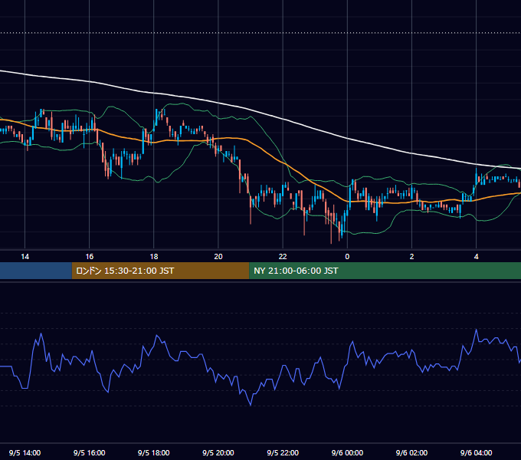This screenshot has width=521, height=460.
Task: Click the 16 hour label on price chart axis
Action: coord(90,257)
